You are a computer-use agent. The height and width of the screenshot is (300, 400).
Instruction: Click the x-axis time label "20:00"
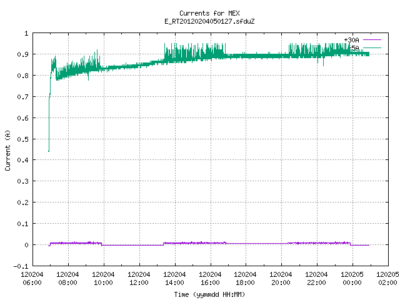coord(281,282)
